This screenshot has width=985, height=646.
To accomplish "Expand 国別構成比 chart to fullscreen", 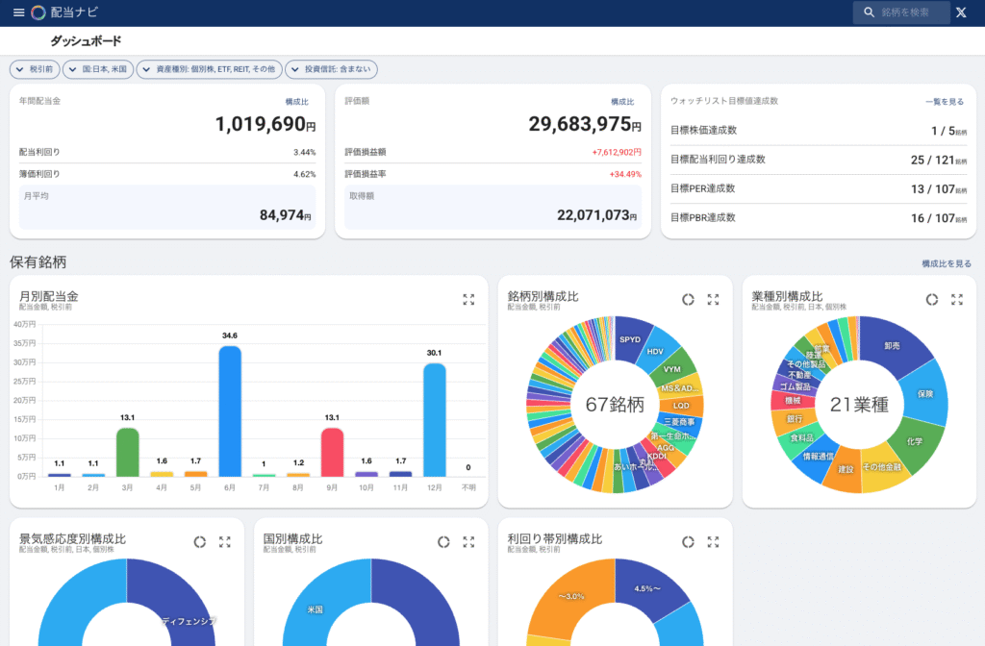I will click(468, 542).
